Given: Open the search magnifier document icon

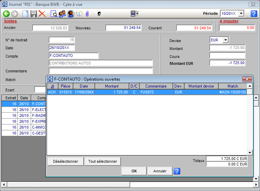Looking at the screenshot, I should [54, 14].
